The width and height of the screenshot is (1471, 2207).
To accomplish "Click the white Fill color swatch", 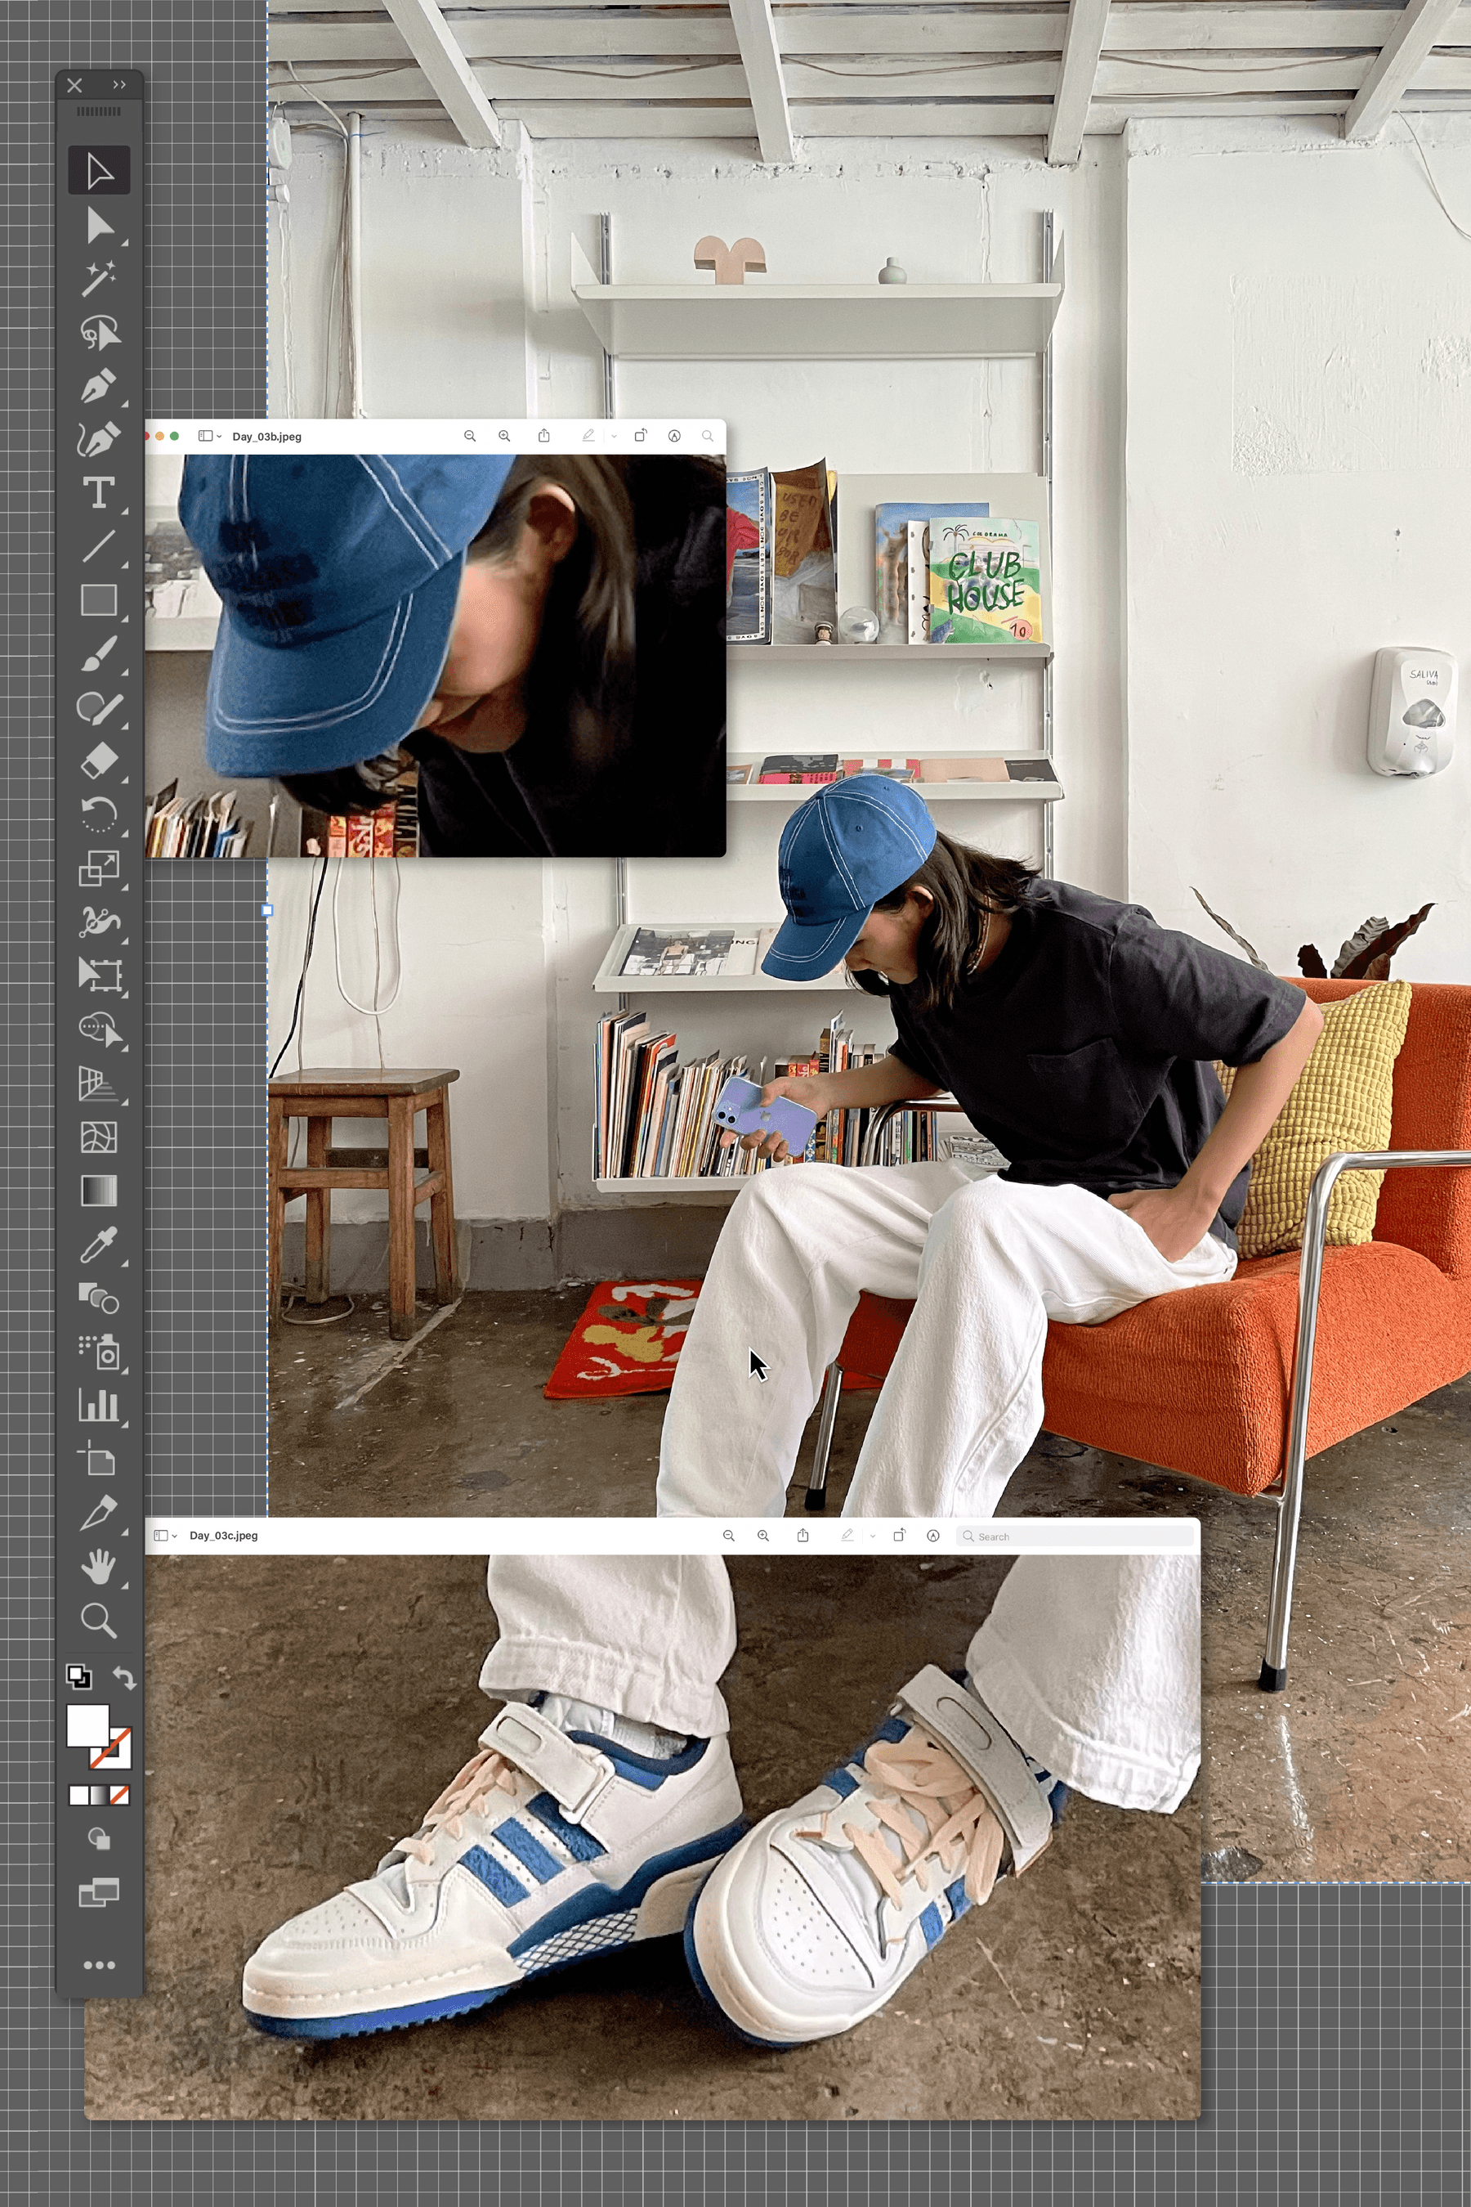I will (87, 1725).
